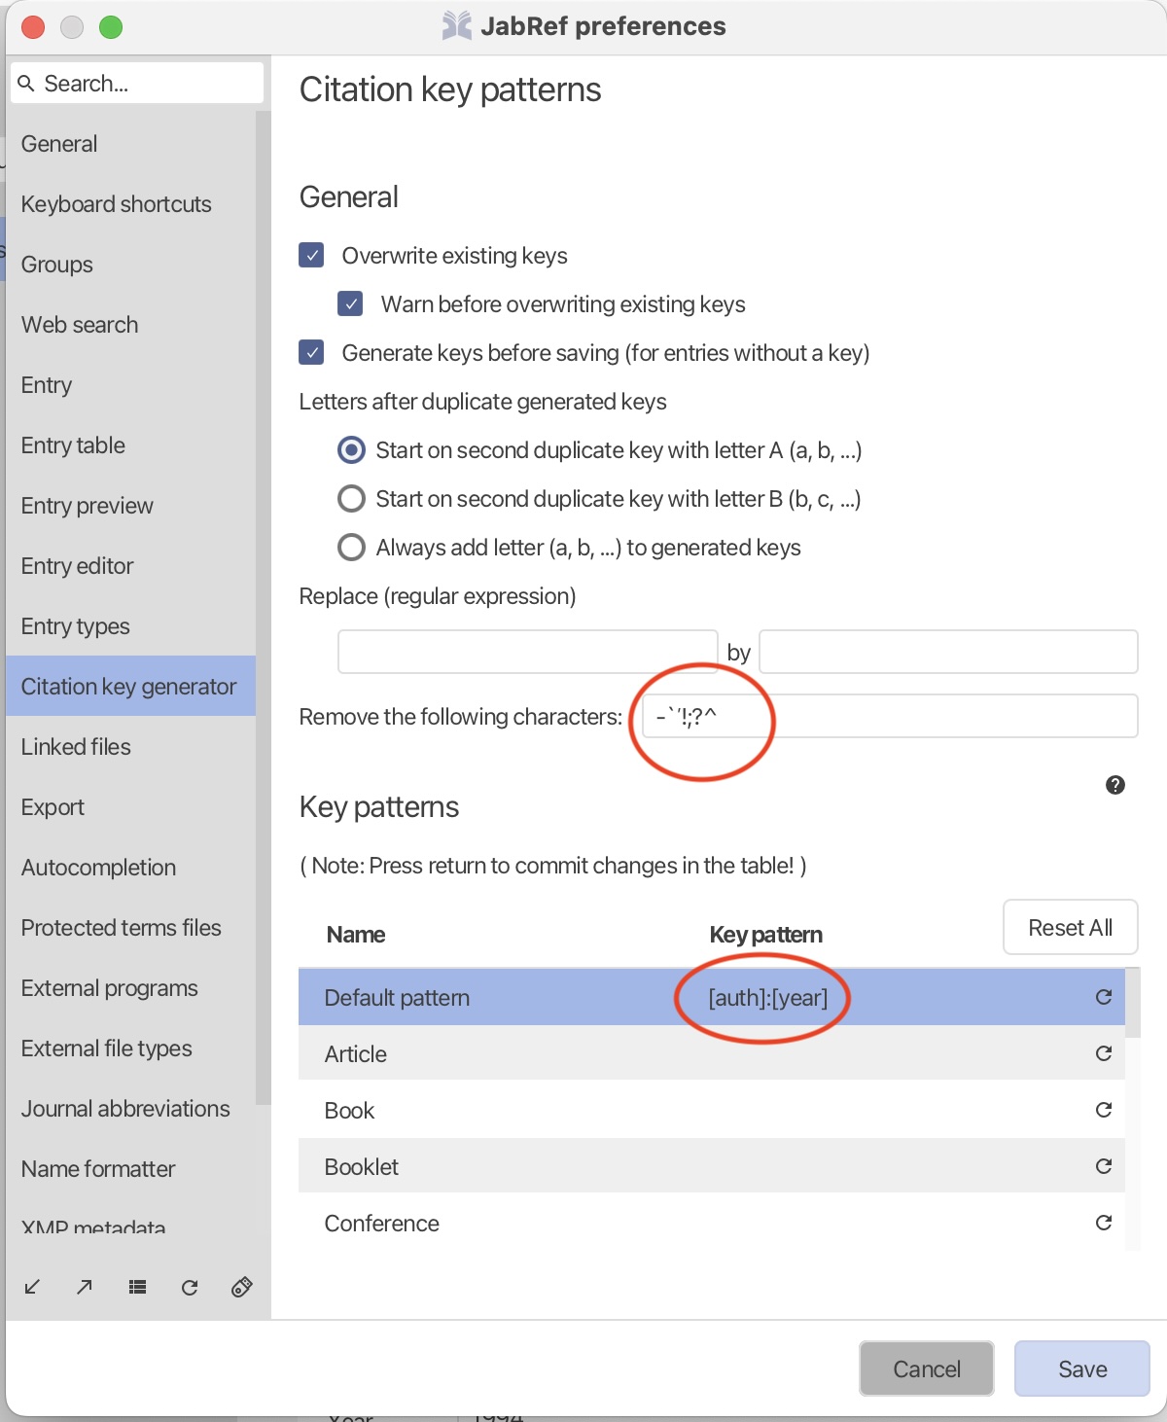Choose Always add letter to generated keys
Screen dimensions: 1167x1422
tap(351, 548)
